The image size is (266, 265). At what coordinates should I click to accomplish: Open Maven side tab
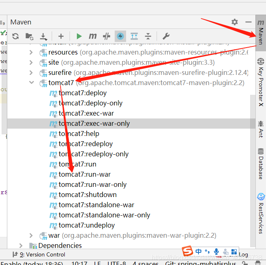point(261,33)
